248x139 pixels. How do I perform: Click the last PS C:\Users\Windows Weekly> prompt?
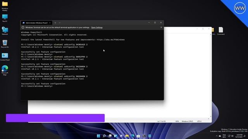[37, 86]
